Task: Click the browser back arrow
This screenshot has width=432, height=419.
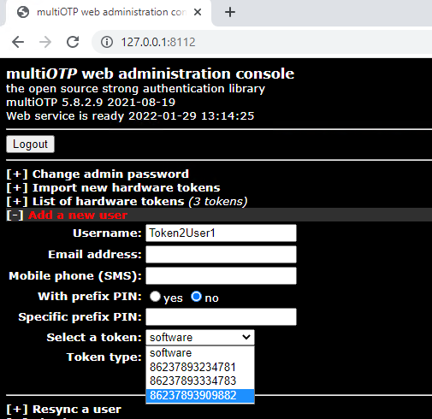Action: point(18,42)
